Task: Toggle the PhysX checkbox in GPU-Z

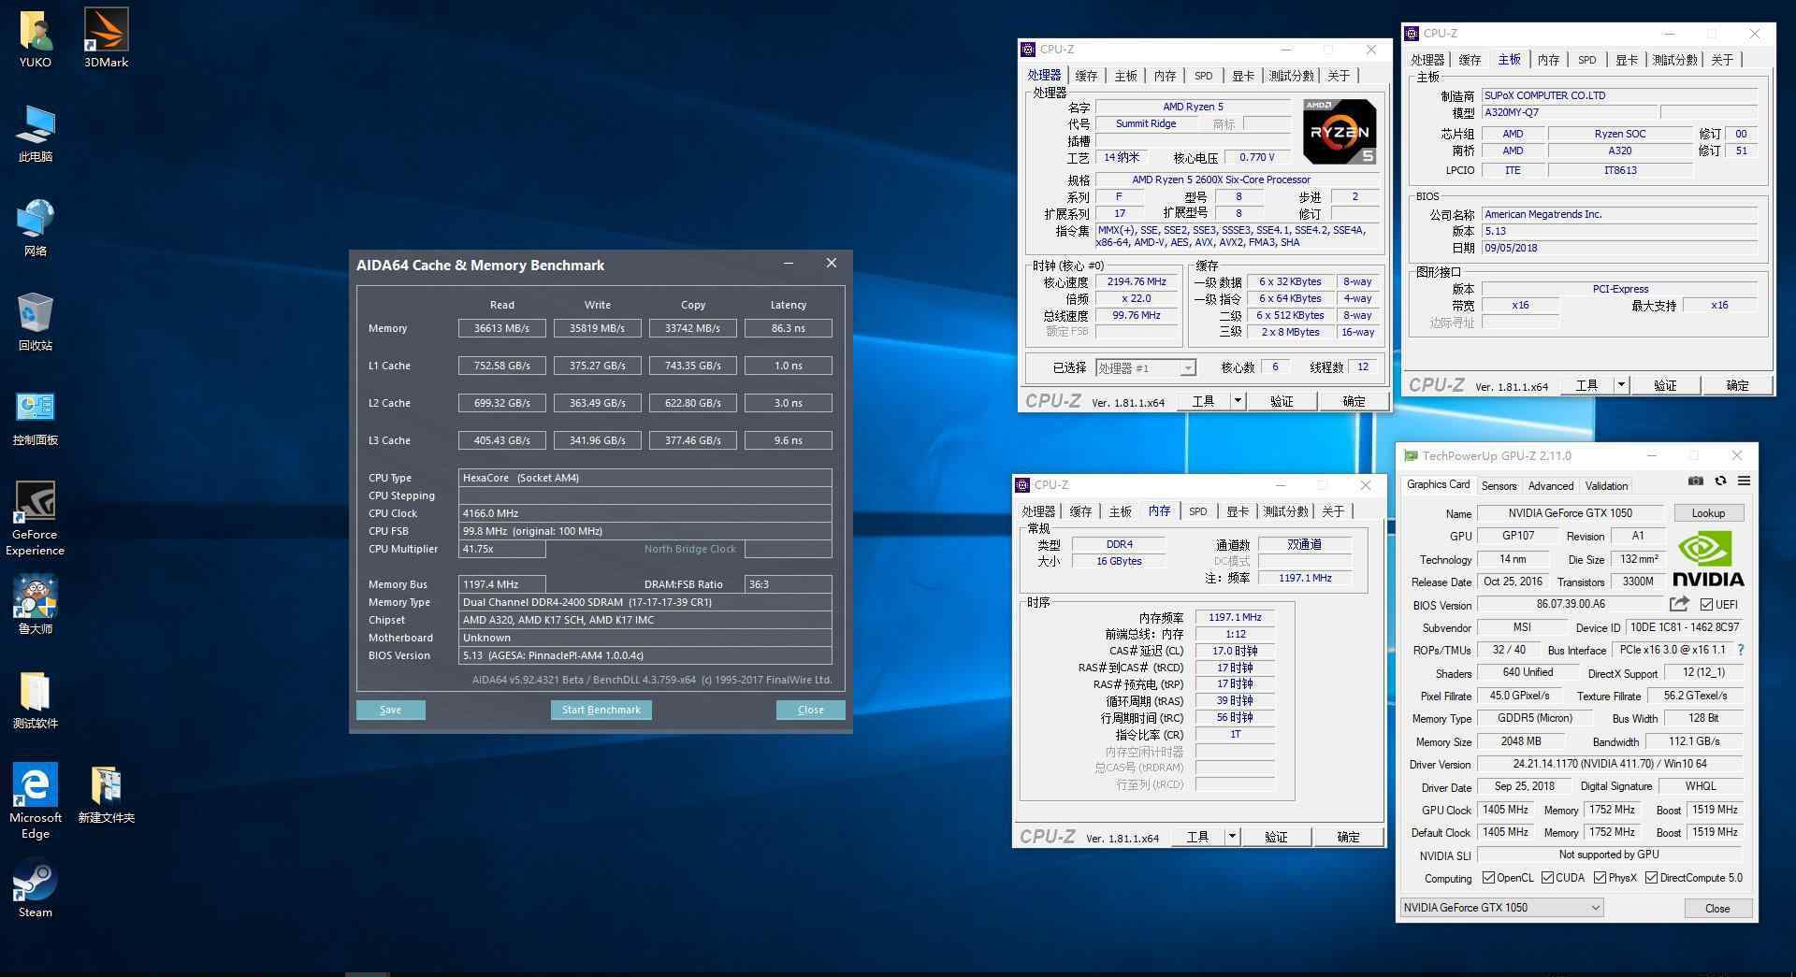Action: [1600, 878]
